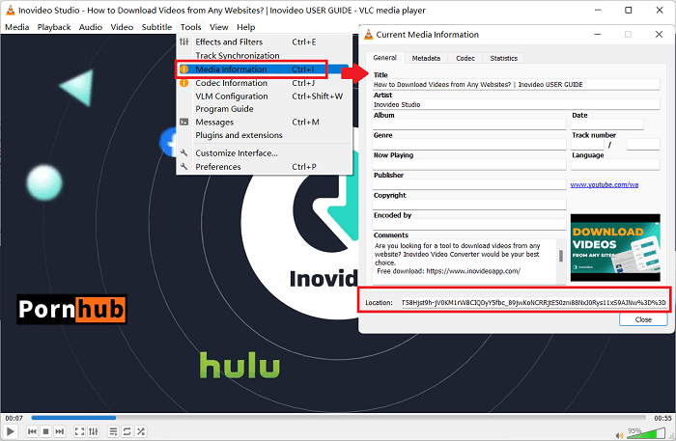Image resolution: width=676 pixels, height=441 pixels.
Task: Switch to the General tab
Action: (385, 58)
